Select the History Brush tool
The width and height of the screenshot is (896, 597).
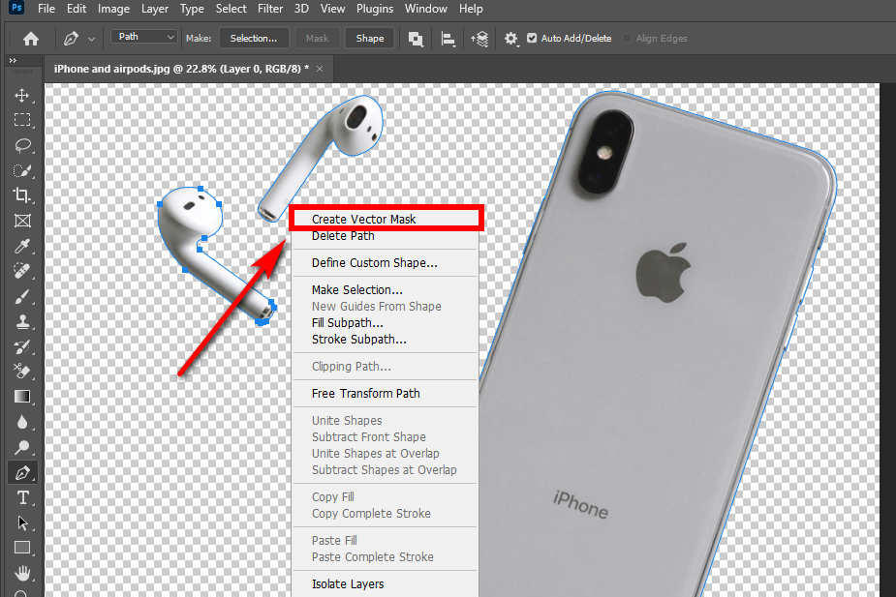click(21, 347)
